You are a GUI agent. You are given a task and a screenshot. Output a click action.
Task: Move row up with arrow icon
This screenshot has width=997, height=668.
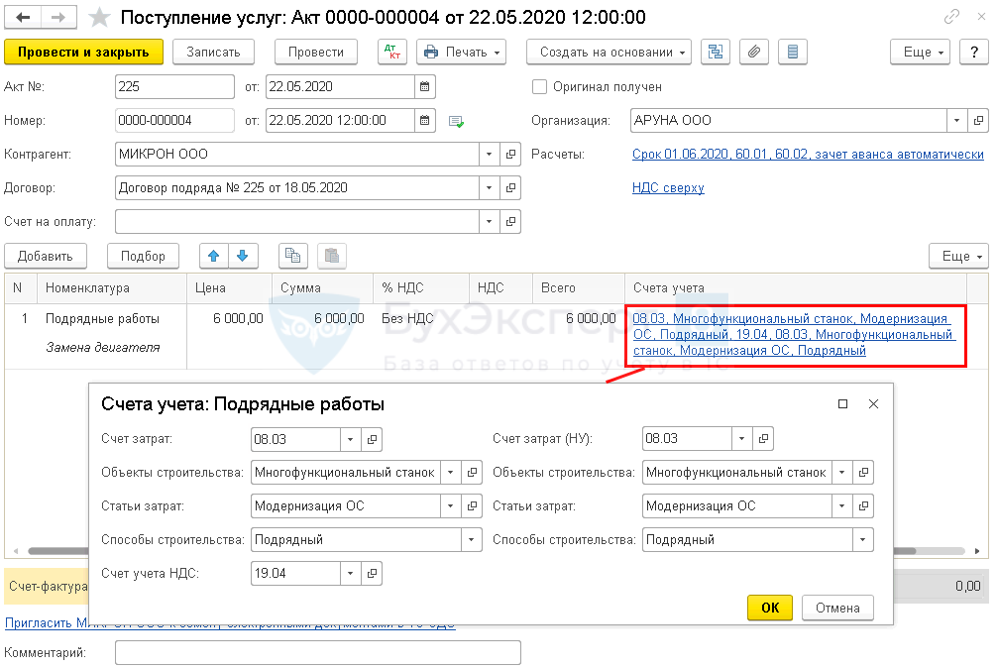pyautogui.click(x=213, y=256)
